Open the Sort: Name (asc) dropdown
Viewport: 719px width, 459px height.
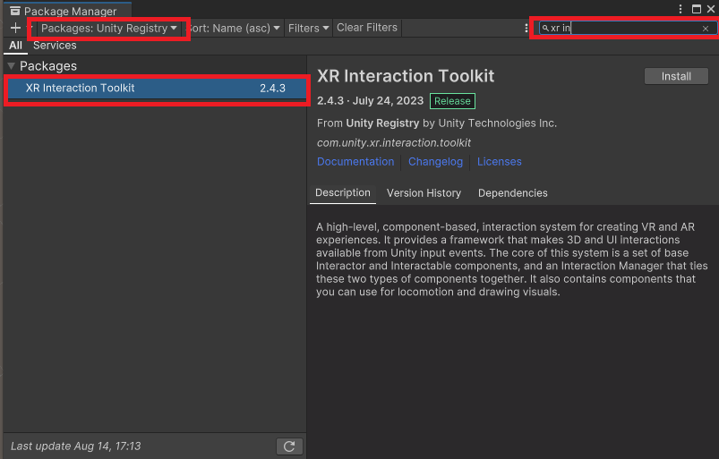[x=234, y=29]
